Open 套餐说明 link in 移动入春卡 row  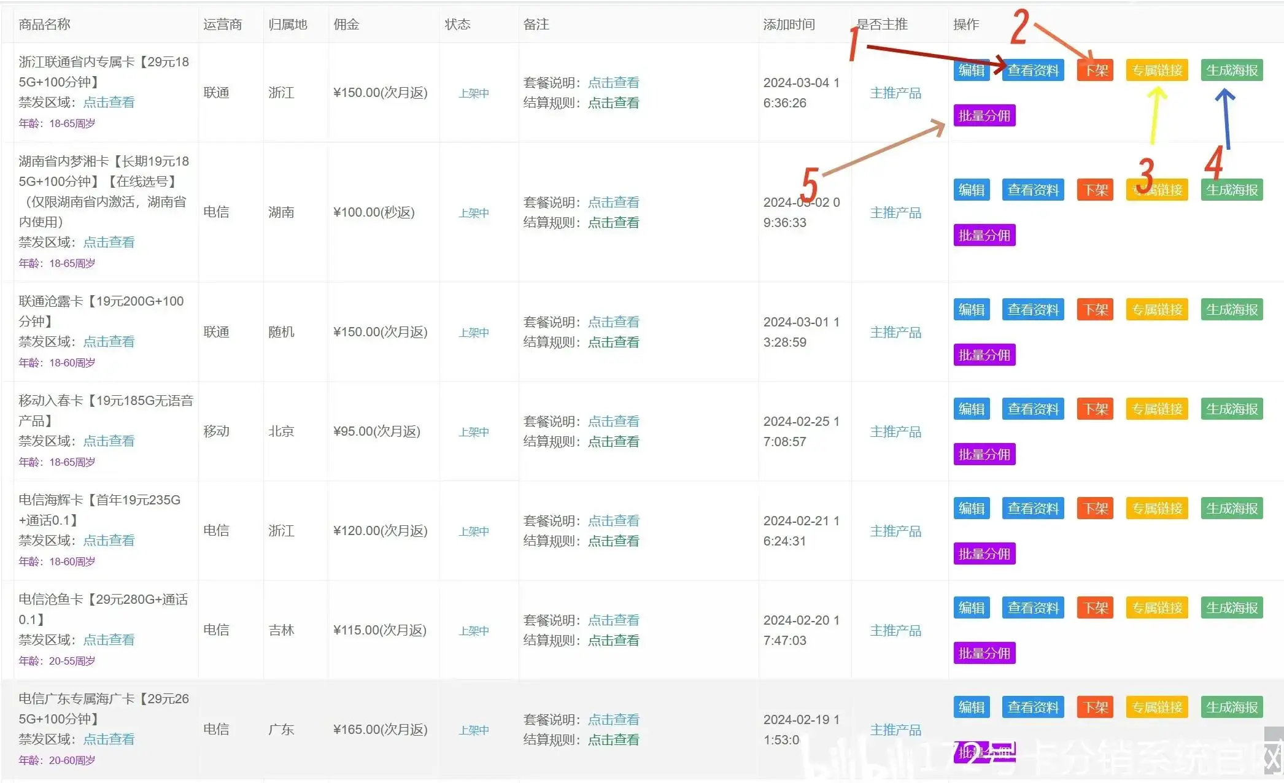tap(614, 422)
